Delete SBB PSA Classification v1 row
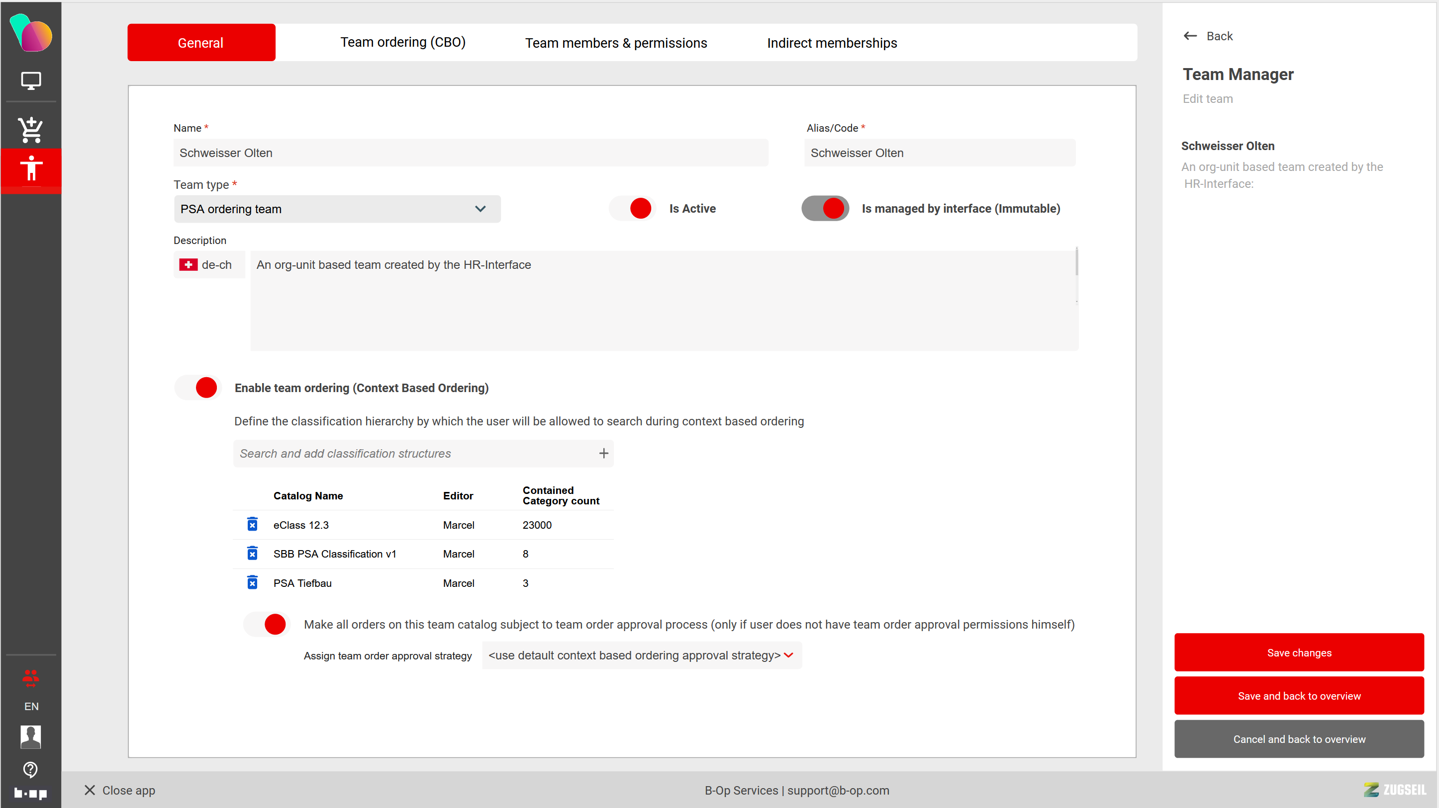Image resolution: width=1439 pixels, height=808 pixels. point(253,554)
